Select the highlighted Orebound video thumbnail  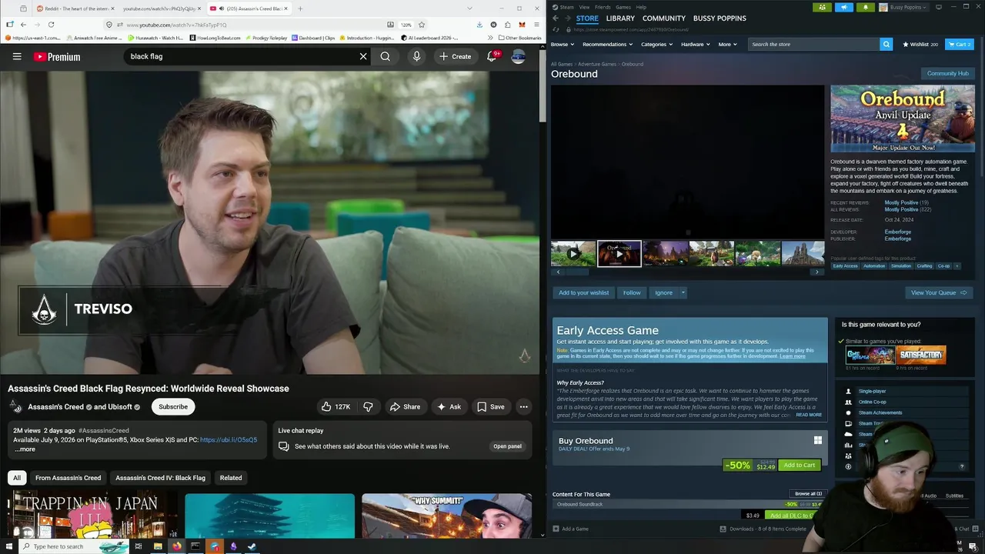point(619,253)
